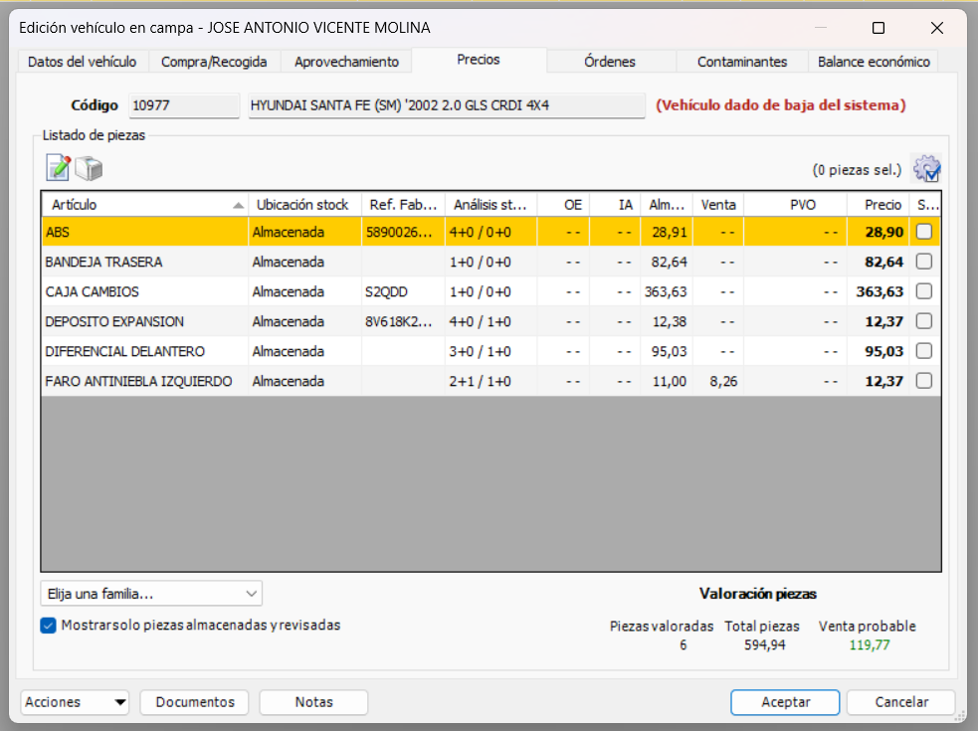The height and width of the screenshot is (731, 978).
Task: Click the sort arrow on Artículo column
Action: coord(237,204)
